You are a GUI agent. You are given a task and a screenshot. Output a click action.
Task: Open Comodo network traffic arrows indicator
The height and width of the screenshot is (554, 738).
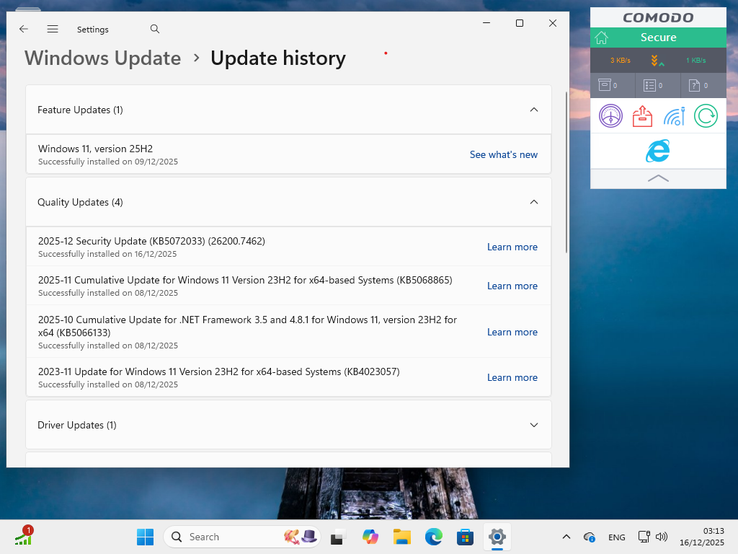pos(657,61)
